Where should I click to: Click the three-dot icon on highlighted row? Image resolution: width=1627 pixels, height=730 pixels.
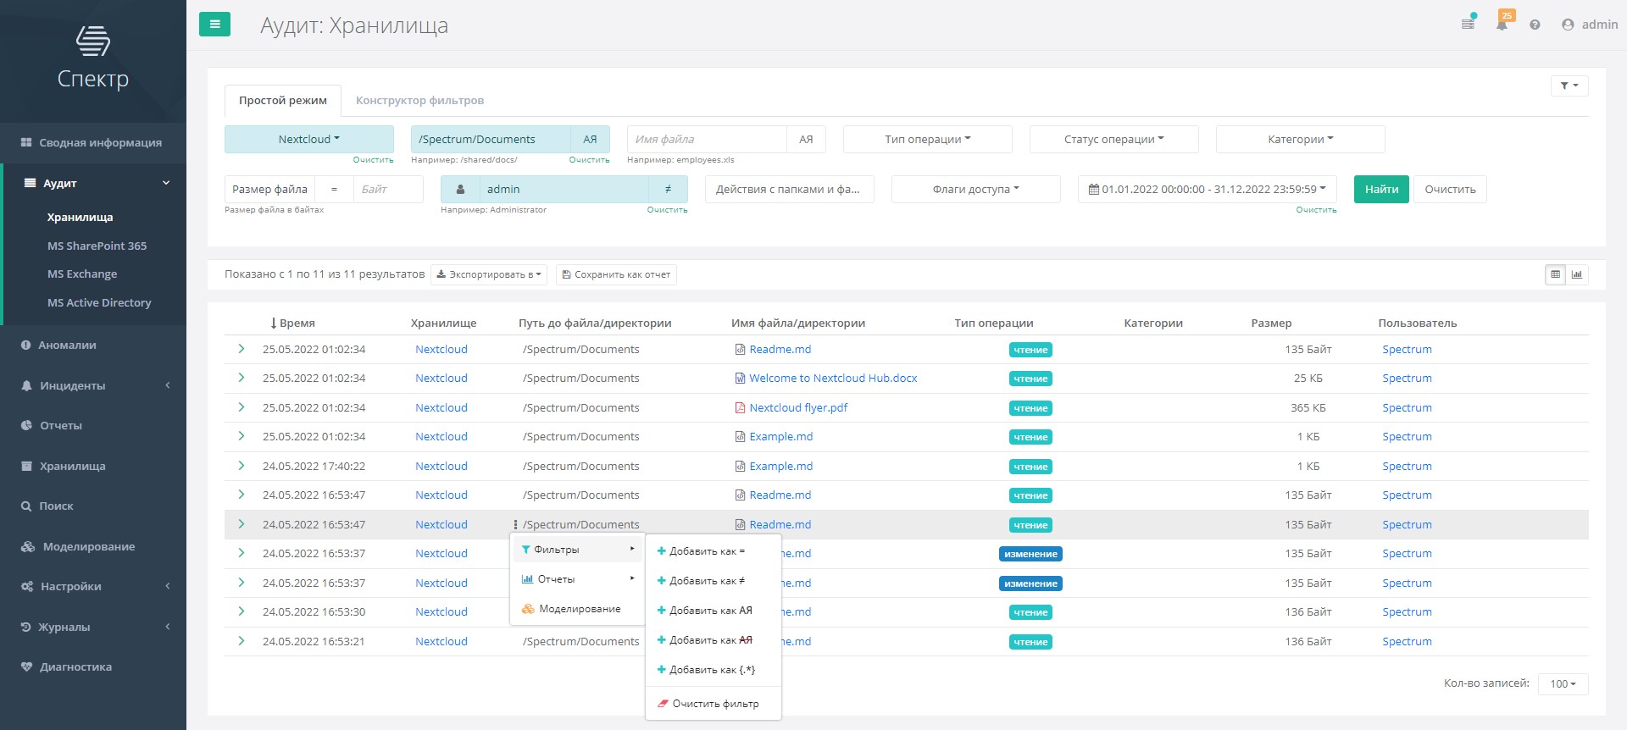(515, 525)
